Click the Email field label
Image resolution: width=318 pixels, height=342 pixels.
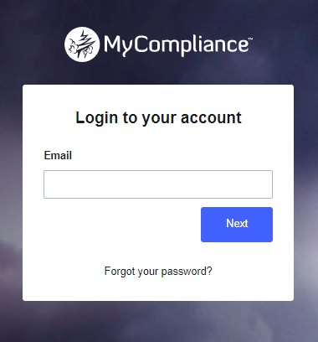pos(58,155)
